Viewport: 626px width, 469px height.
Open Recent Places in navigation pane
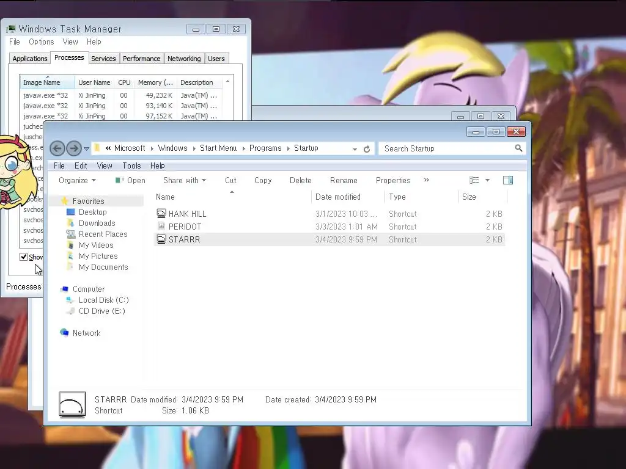click(103, 234)
